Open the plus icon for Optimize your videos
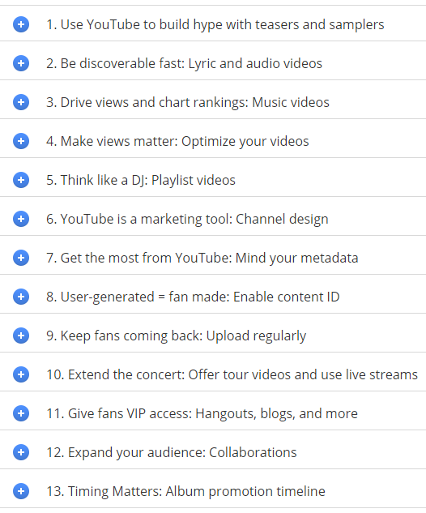The height and width of the screenshot is (513, 426). point(21,141)
